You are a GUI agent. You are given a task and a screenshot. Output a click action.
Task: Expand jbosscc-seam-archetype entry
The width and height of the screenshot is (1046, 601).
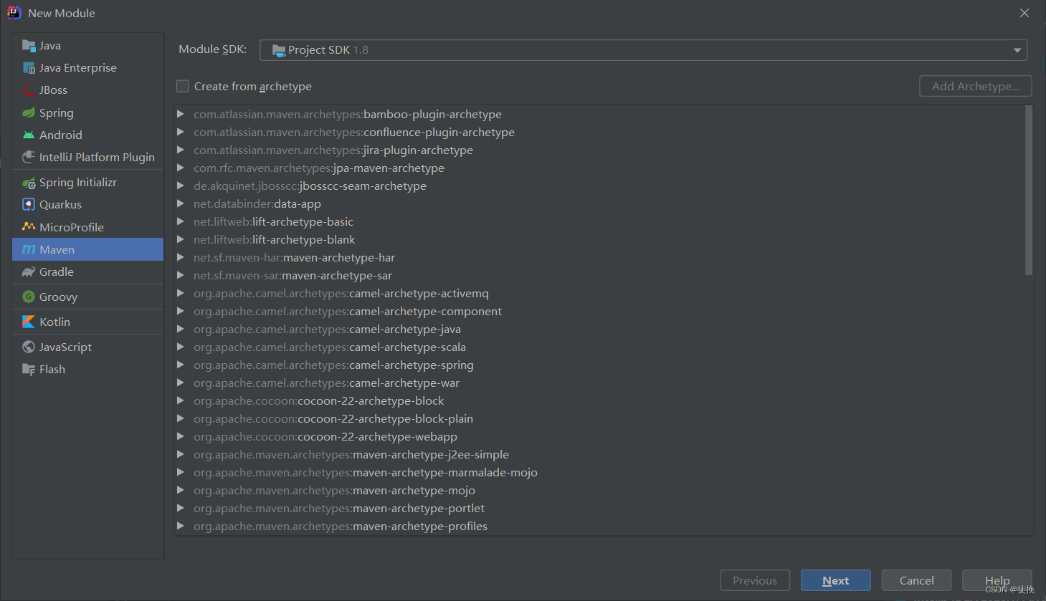(181, 186)
